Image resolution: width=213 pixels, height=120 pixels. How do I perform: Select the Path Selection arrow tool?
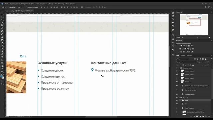tap(2, 60)
